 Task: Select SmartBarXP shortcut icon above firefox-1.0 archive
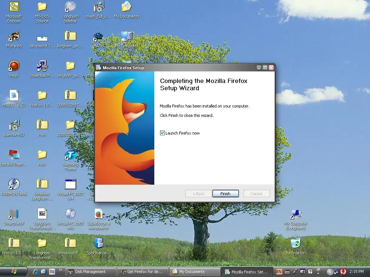[x=14, y=214]
